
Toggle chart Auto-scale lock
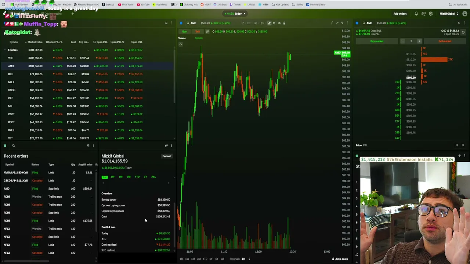tap(340, 259)
